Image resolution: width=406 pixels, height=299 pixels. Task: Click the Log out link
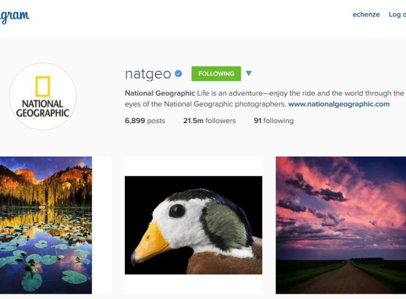(x=397, y=15)
